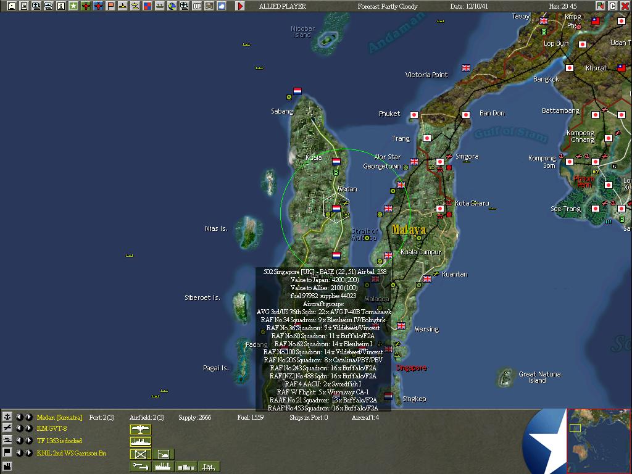Click the ship icon beside TF 1363
This screenshot has height=474, width=632.
tap(7, 440)
